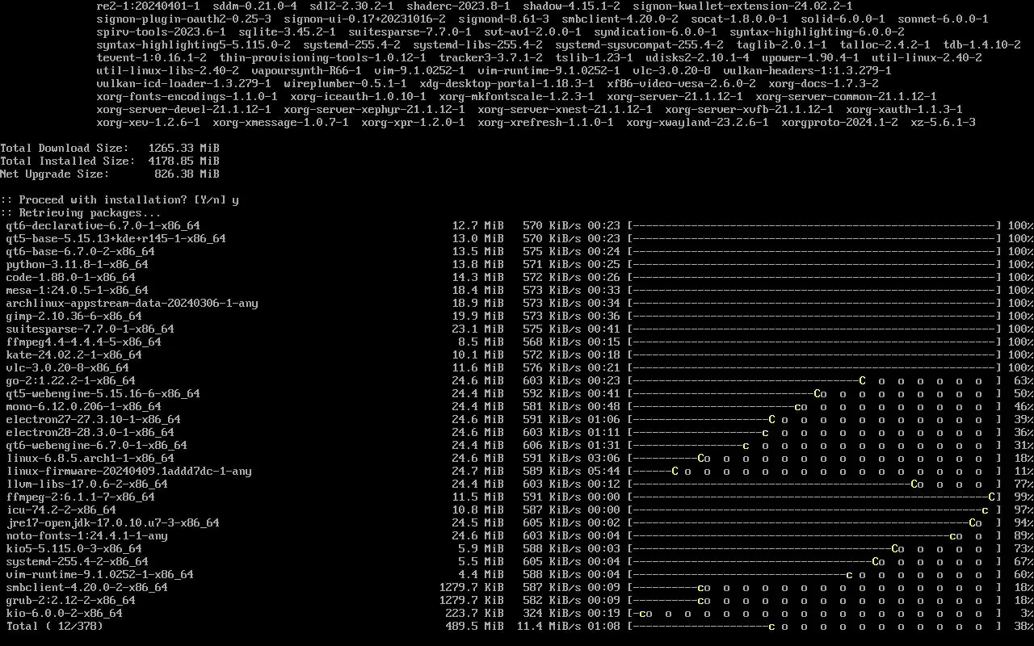Select package name kio5-5.115.0-3-x86_64
Image resolution: width=1034 pixels, height=646 pixels.
tap(74, 548)
